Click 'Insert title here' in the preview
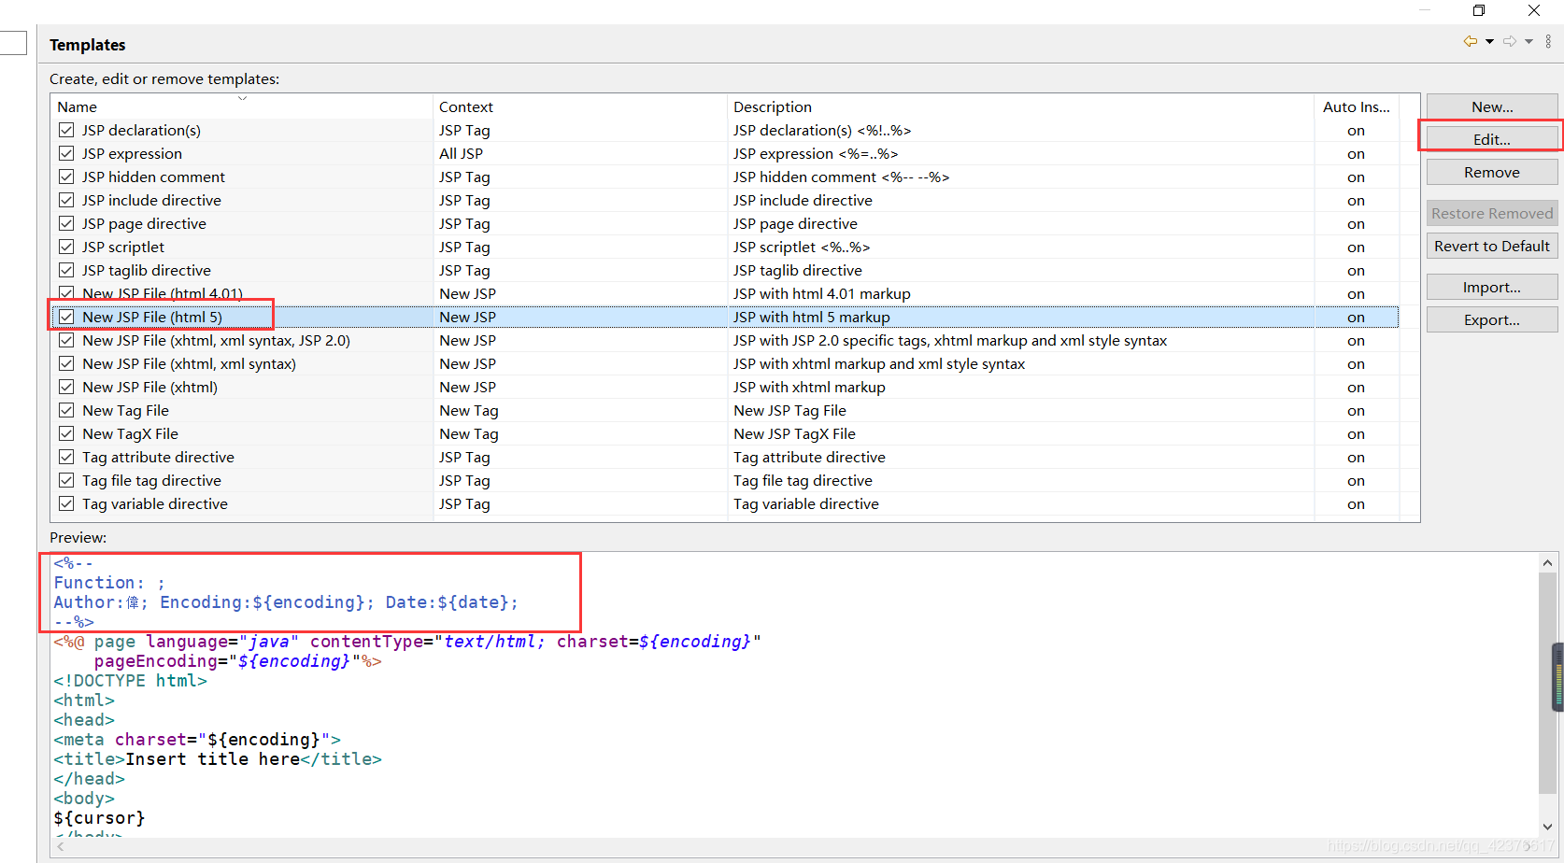1564x863 pixels. [212, 759]
